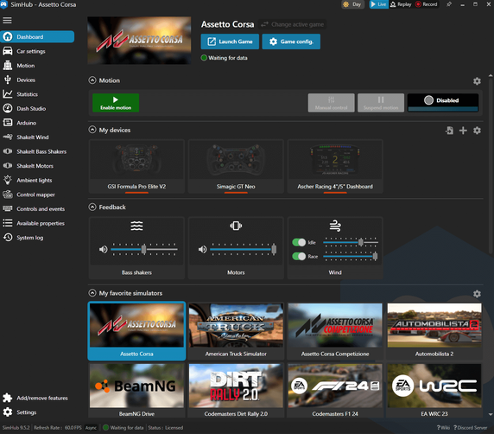Select Automobilista 2 game
The image size is (494, 434).
click(434, 331)
